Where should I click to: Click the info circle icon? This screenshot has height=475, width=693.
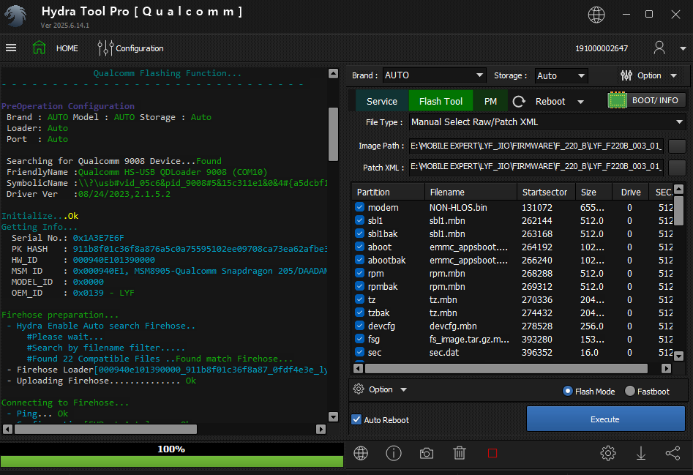pos(394,453)
